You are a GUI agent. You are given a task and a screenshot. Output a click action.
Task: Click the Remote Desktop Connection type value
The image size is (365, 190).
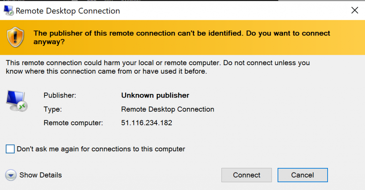coord(168,109)
